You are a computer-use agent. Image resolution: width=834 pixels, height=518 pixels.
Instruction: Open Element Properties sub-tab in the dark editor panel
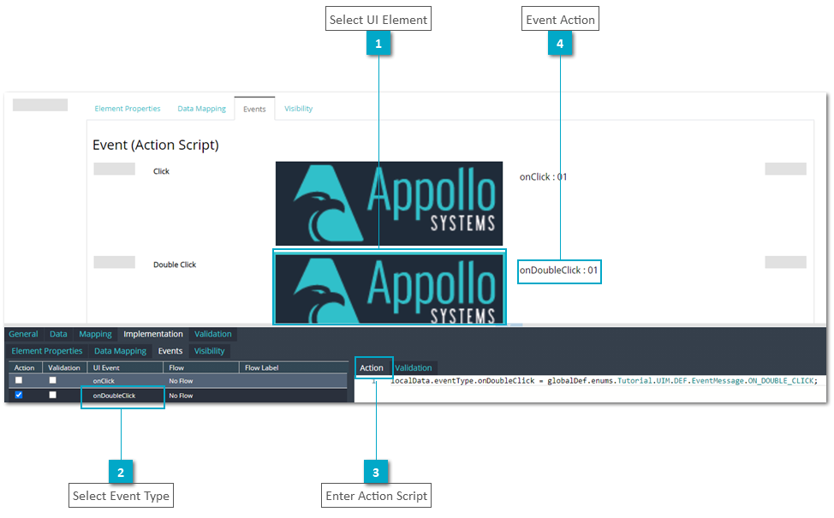(x=47, y=351)
